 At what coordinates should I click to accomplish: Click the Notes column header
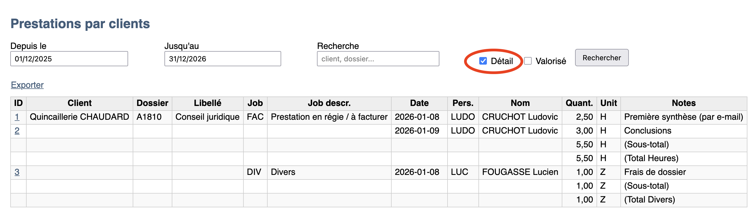683,103
